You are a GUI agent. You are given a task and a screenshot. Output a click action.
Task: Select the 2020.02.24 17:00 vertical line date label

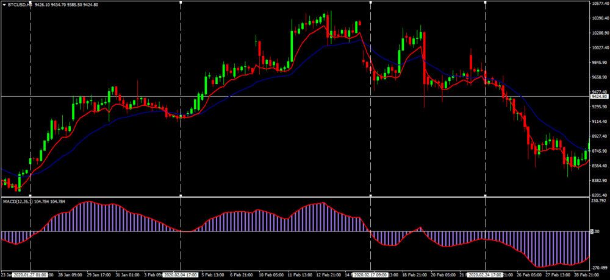485,275
